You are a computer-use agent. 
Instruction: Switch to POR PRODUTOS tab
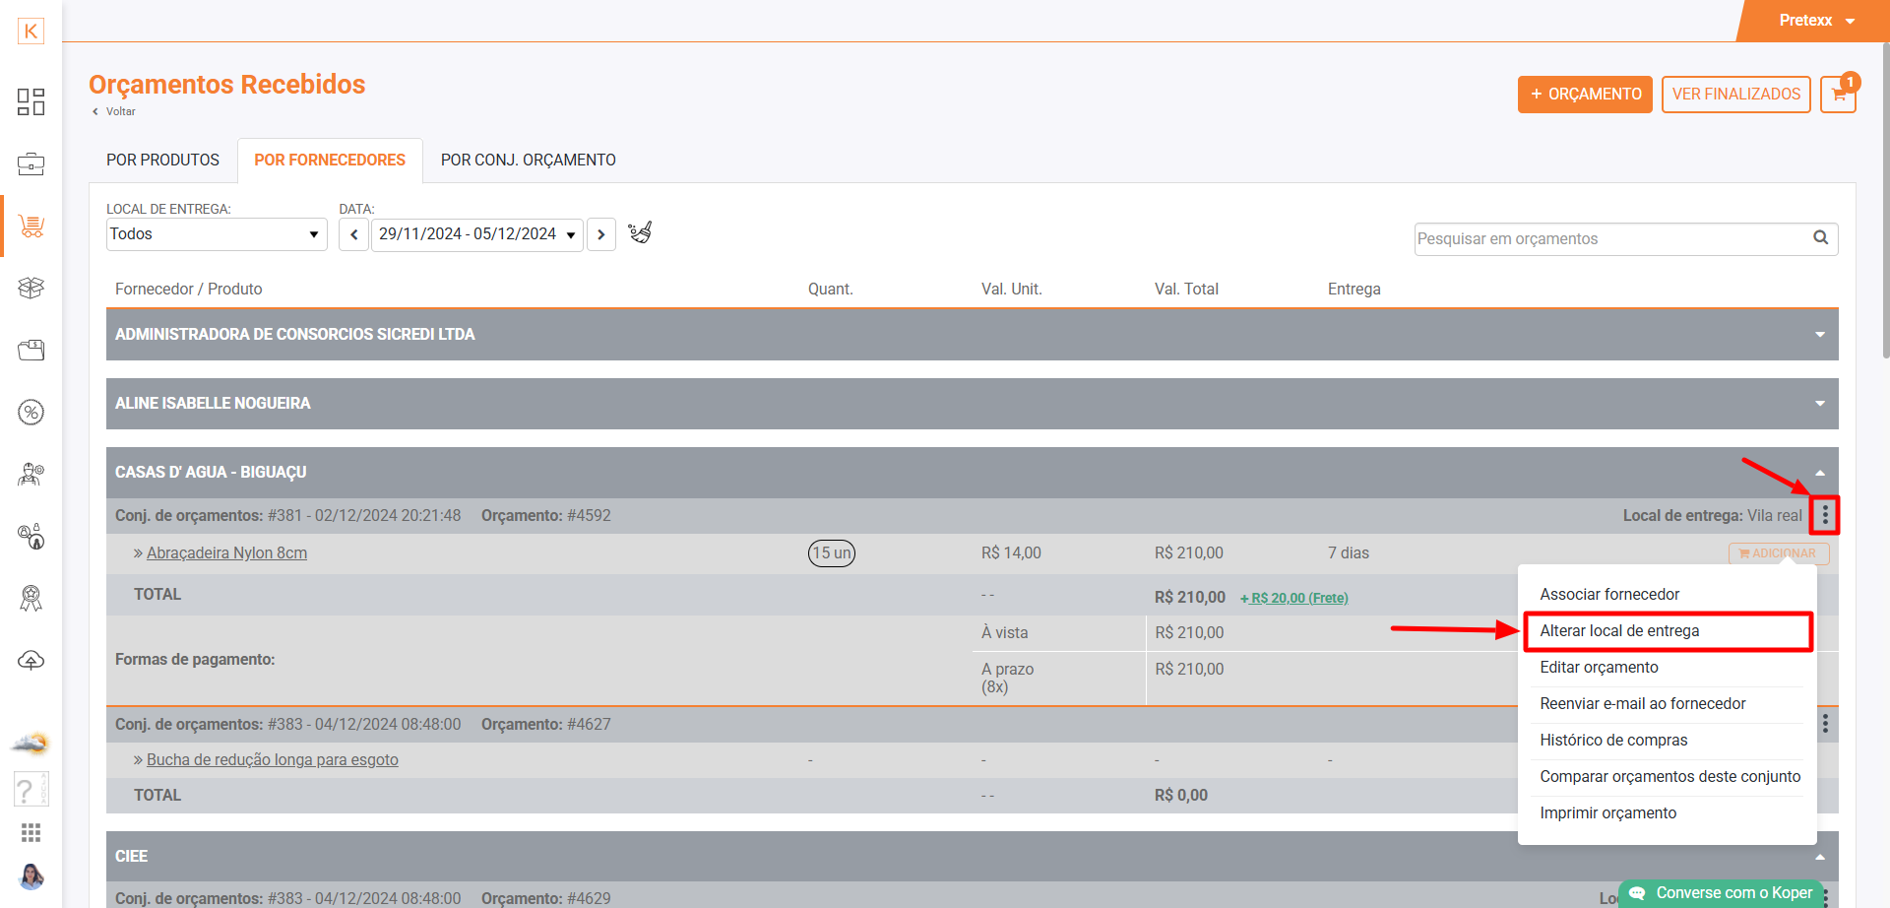[x=162, y=160]
